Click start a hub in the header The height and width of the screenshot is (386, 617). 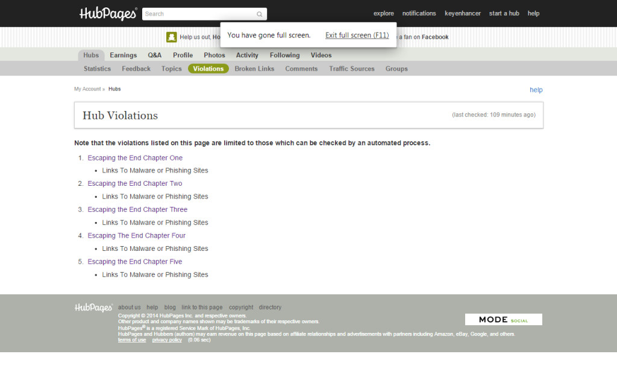[x=504, y=13]
